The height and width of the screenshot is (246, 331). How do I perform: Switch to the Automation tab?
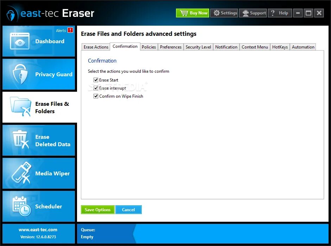click(x=303, y=47)
